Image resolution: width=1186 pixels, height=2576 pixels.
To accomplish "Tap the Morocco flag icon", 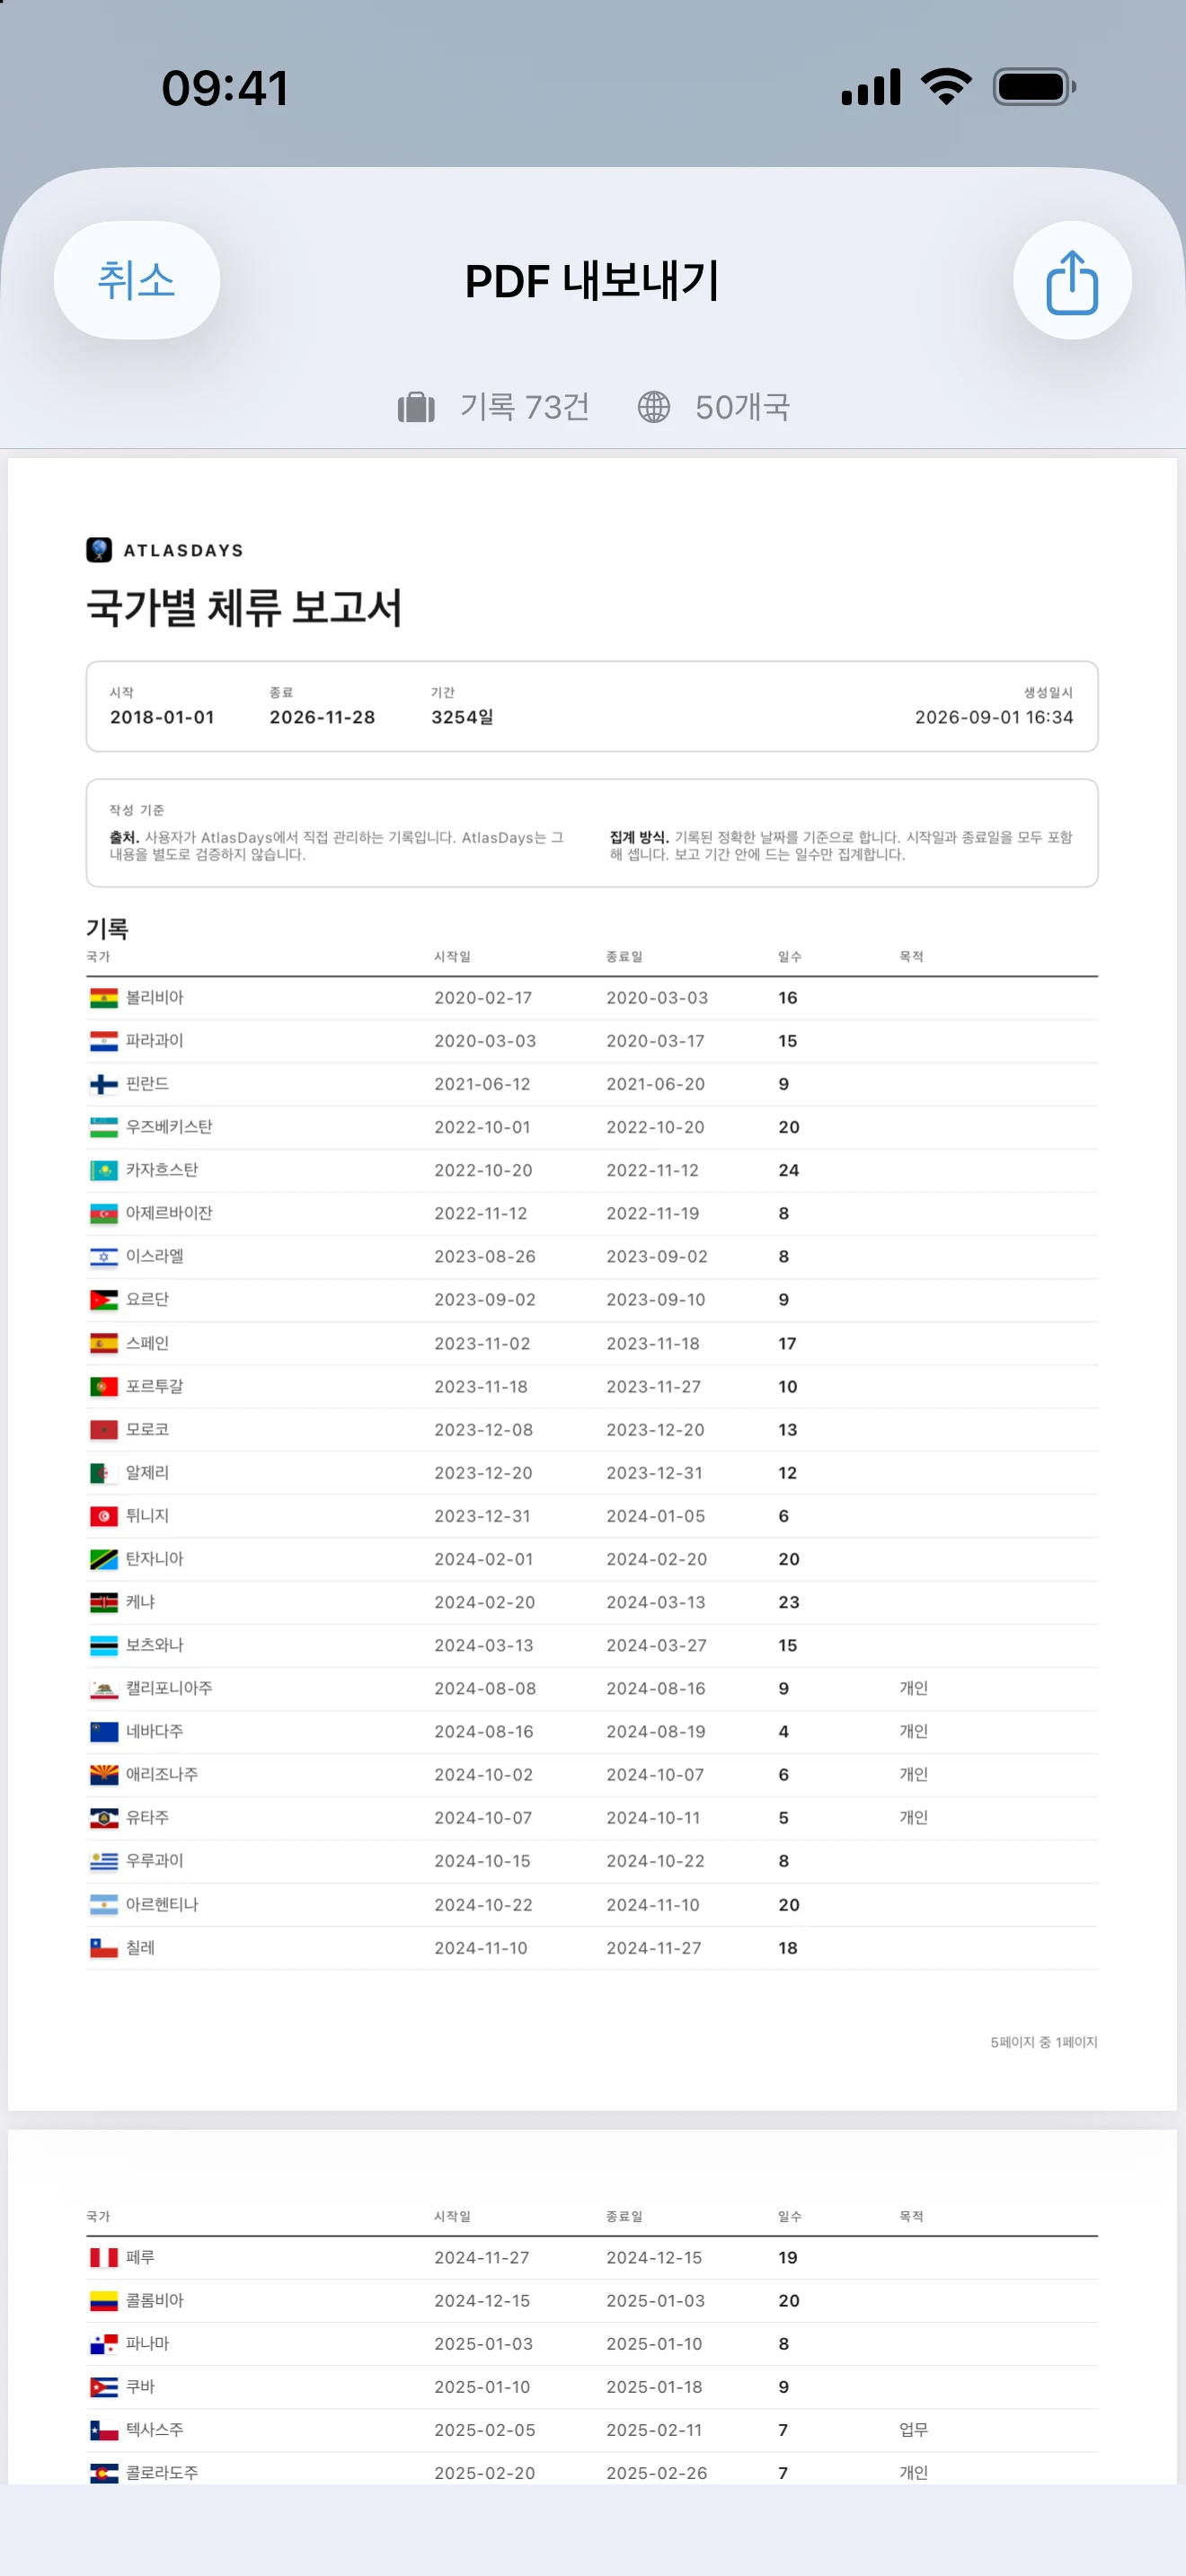I will click(104, 1429).
